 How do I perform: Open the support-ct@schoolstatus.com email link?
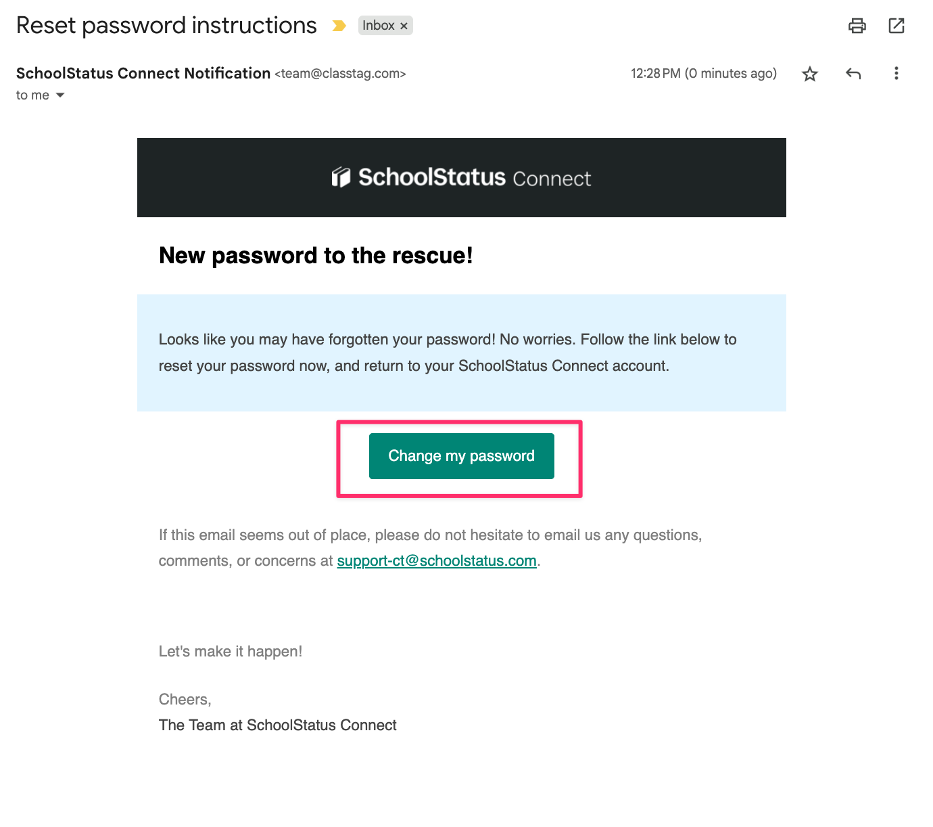coord(437,561)
